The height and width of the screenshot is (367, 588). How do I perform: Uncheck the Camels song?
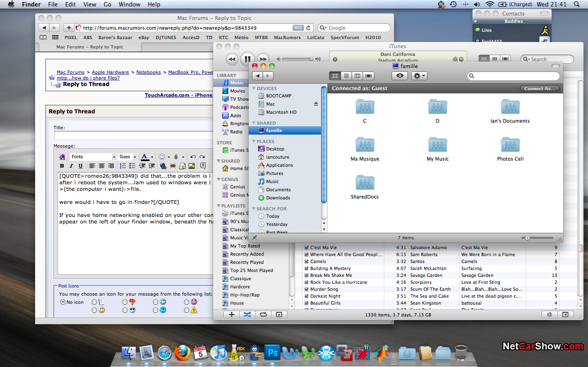pos(306,261)
